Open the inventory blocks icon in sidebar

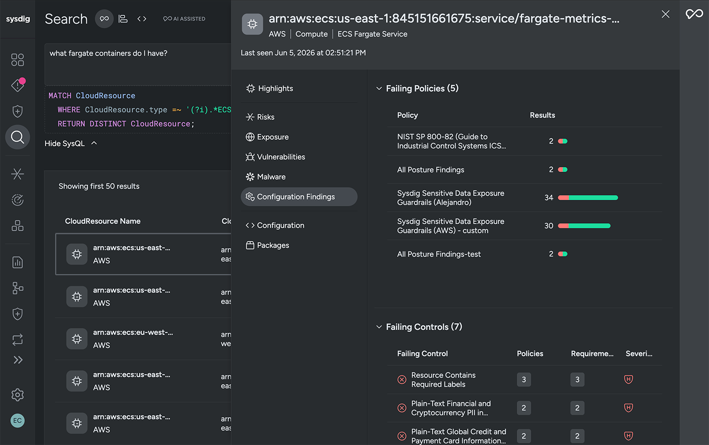tap(17, 226)
